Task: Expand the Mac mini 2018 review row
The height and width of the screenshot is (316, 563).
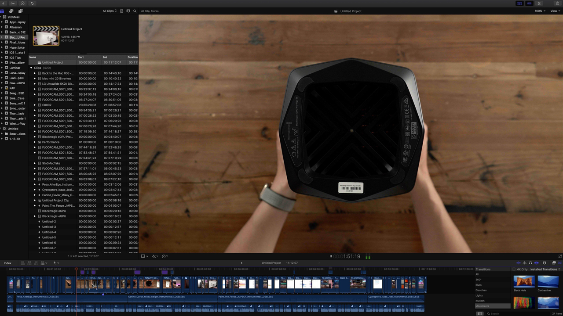Action: [x=35, y=79]
